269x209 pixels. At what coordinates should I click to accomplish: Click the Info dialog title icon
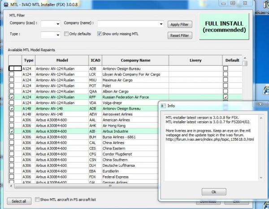point(163,106)
